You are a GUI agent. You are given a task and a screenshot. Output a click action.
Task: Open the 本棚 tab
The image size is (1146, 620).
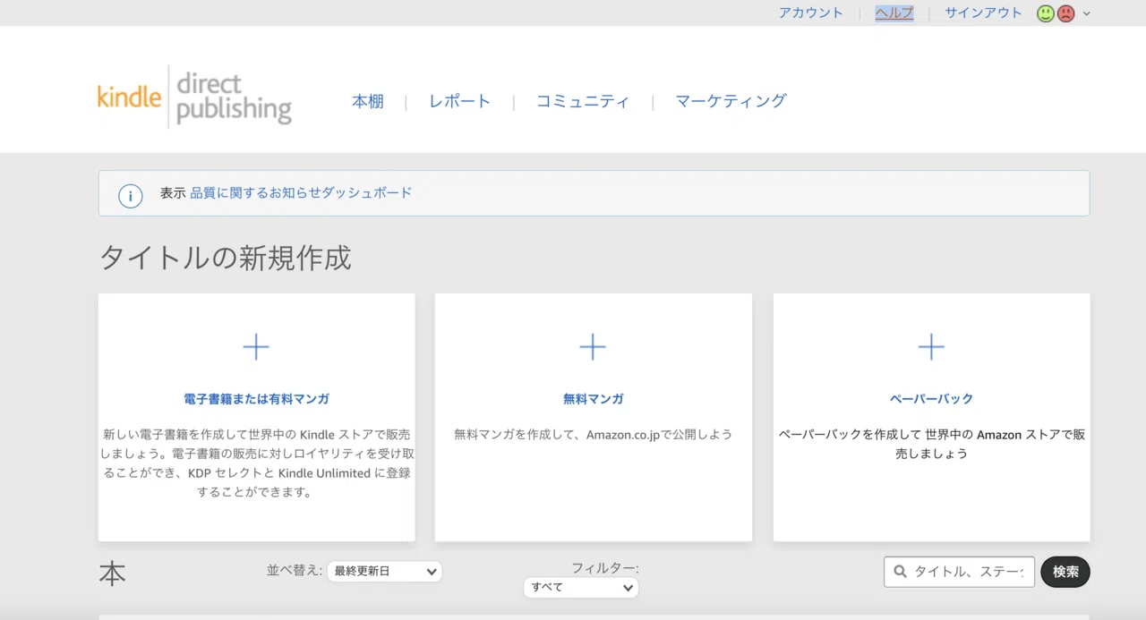(368, 101)
